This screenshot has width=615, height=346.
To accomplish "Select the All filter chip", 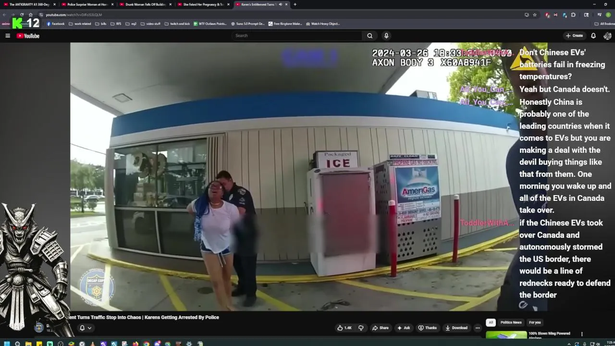I will click(491, 322).
